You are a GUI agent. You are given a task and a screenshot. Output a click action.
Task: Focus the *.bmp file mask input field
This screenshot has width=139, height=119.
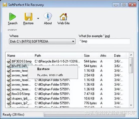coord(104,41)
